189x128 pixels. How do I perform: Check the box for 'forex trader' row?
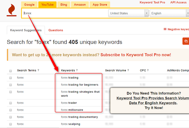[x=11, y=103]
